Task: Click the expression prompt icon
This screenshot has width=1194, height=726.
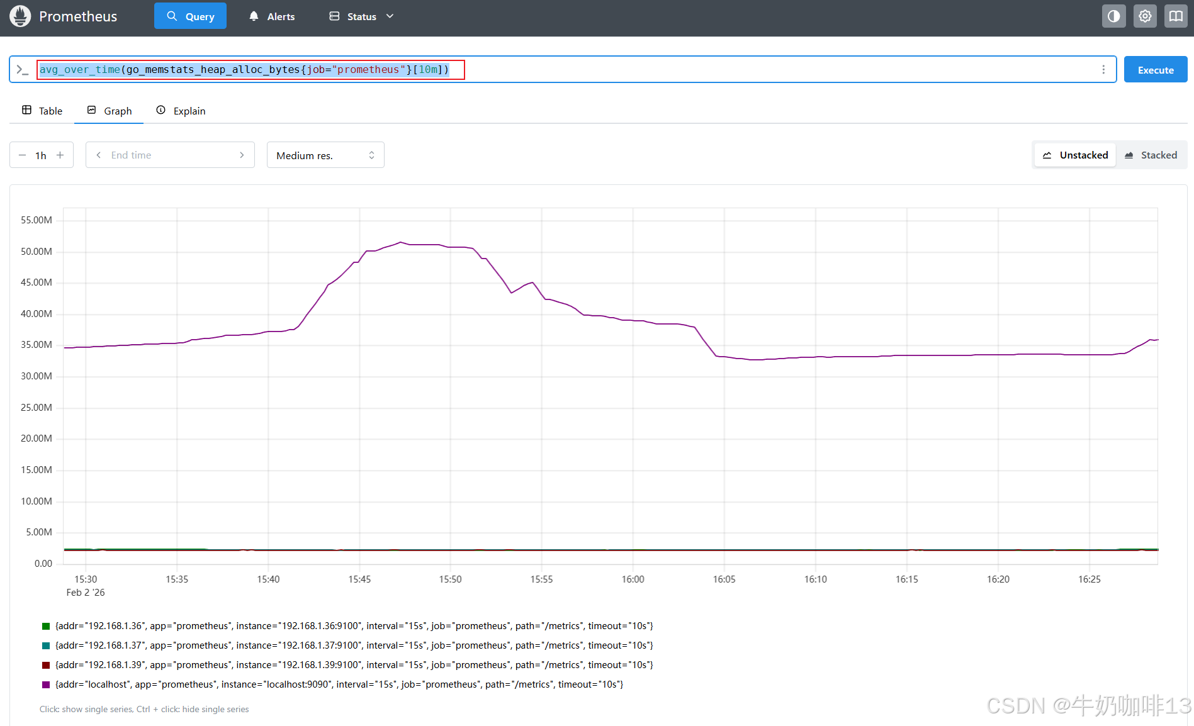Action: (x=23, y=70)
